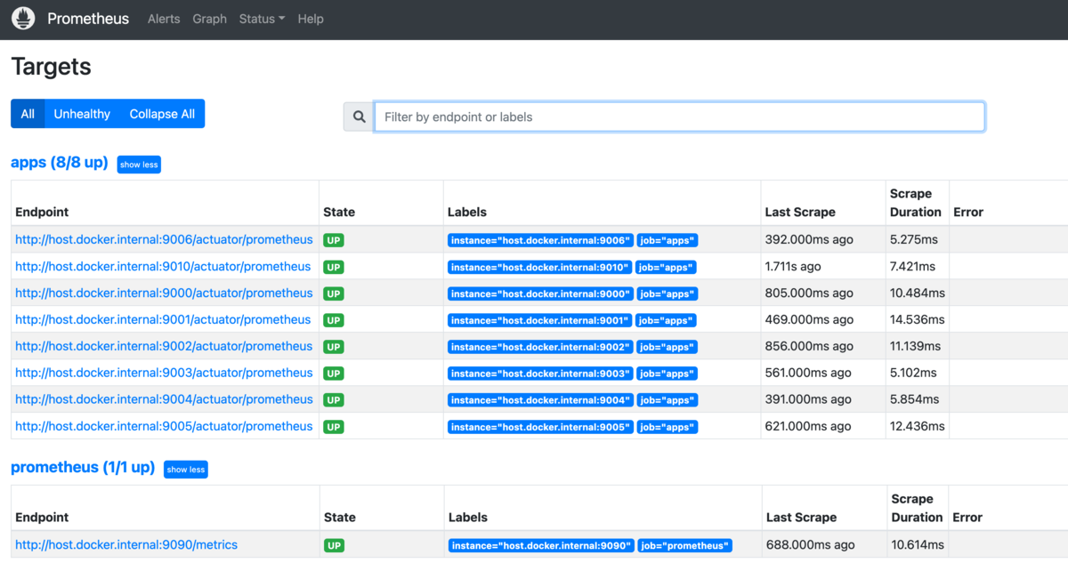Image resolution: width=1068 pixels, height=579 pixels.
Task: Click label instance="host.docker.internal:9000"
Action: pyautogui.click(x=540, y=294)
